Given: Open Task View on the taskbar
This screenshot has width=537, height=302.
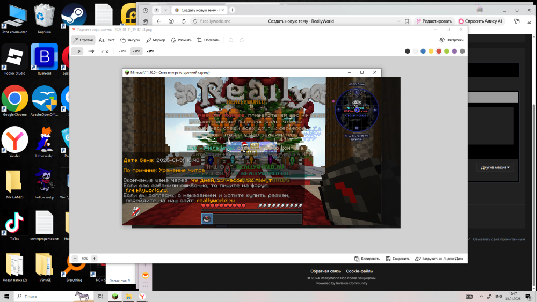Looking at the screenshot, I should click(x=101, y=296).
